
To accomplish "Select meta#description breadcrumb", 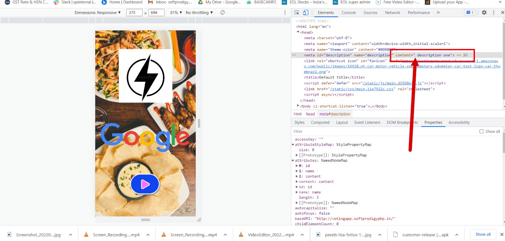I will click(x=335, y=114).
